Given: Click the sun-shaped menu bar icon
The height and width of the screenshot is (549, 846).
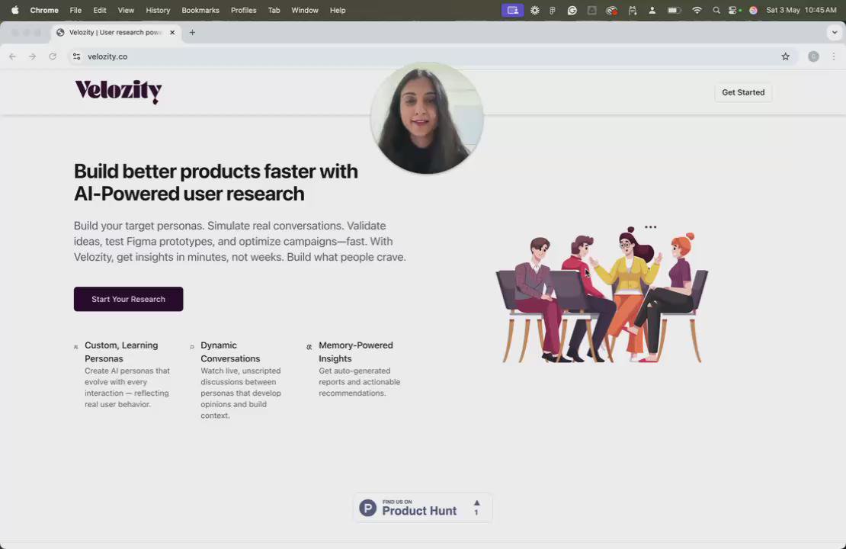Looking at the screenshot, I should tap(535, 10).
